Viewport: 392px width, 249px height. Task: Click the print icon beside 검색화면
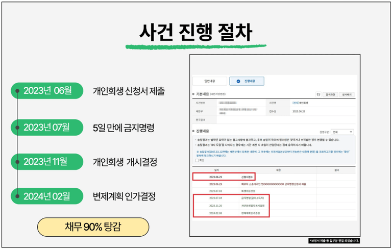318,94
